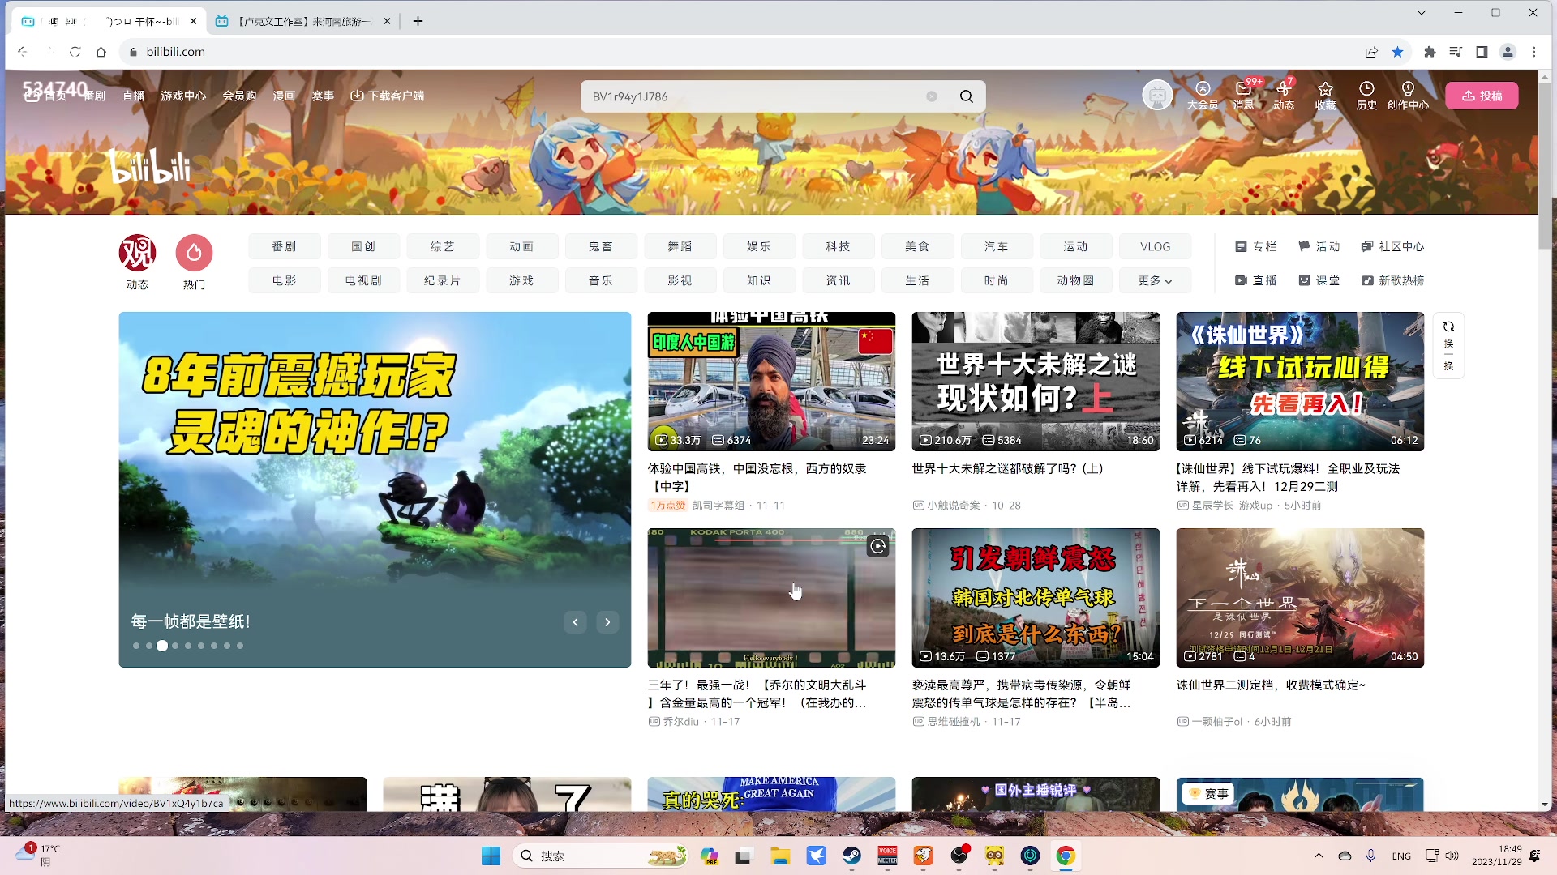This screenshot has width=1557, height=875.
Task: Click 下载客户端 download link
Action: pyautogui.click(x=388, y=96)
